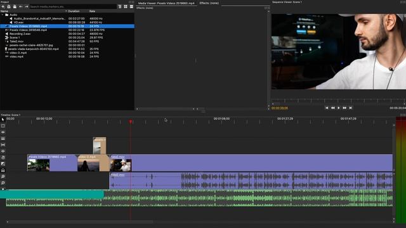Screen dimensions: 406x228
Task: Select the Pointer tool in timeline toolbar
Action: (x=3, y=120)
